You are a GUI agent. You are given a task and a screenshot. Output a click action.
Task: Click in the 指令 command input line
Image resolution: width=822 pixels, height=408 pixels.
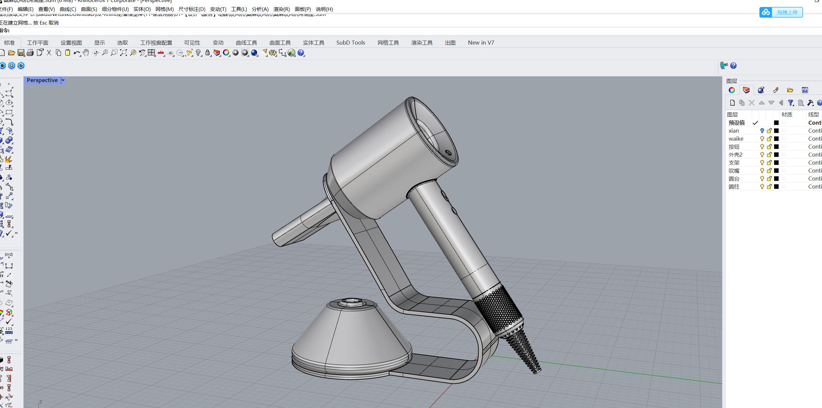(200, 31)
